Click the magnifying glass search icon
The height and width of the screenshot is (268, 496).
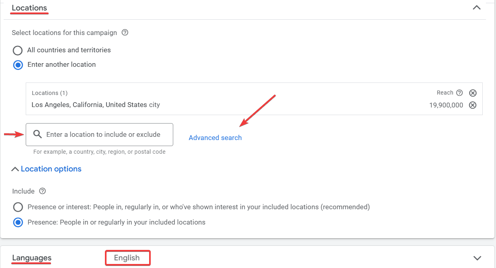(x=37, y=134)
